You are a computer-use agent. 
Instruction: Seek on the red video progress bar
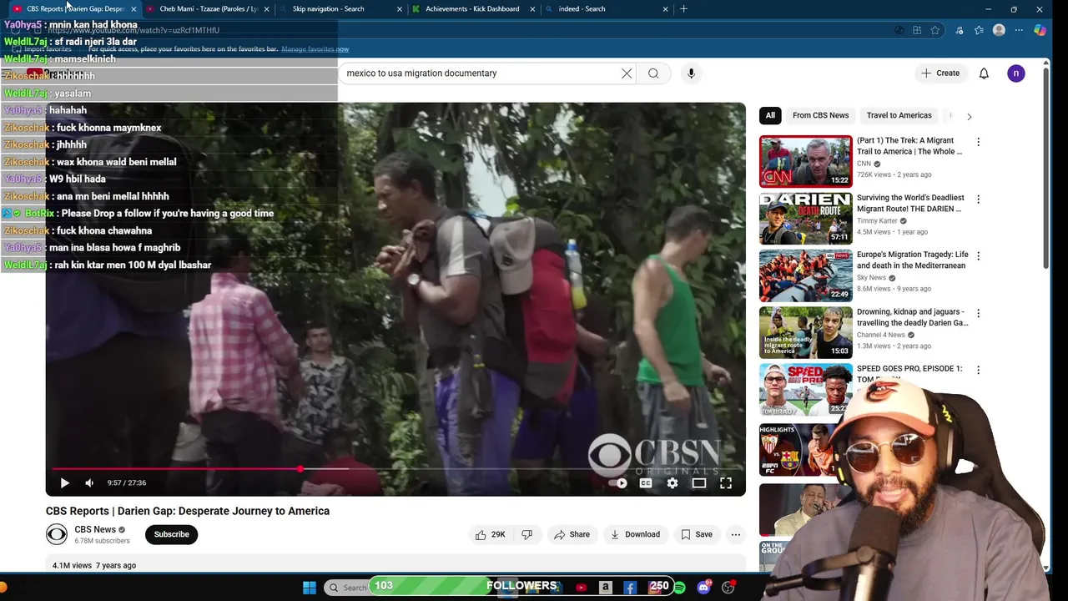pyautogui.click(x=395, y=468)
